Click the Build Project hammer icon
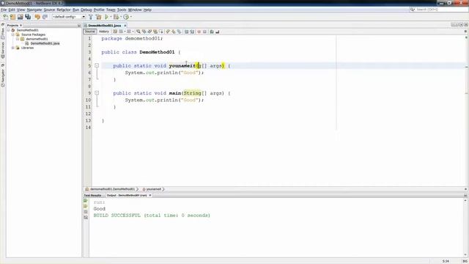This screenshot has width=469, height=264. (x=91, y=17)
